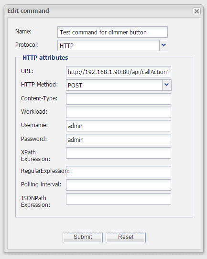Select the Username field containing admin
The height and width of the screenshot is (259, 207).
click(x=119, y=126)
